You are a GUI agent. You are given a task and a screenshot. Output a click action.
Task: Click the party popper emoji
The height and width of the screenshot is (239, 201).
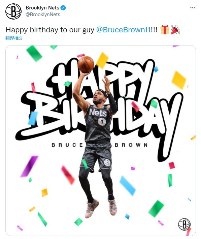coord(175,30)
